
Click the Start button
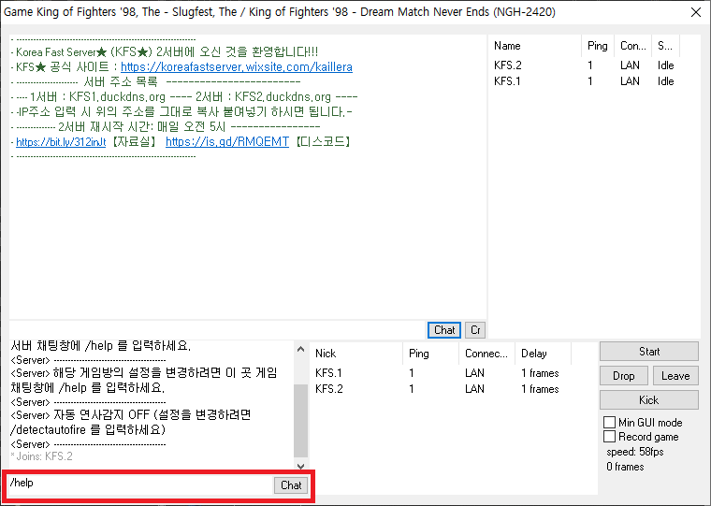(649, 352)
